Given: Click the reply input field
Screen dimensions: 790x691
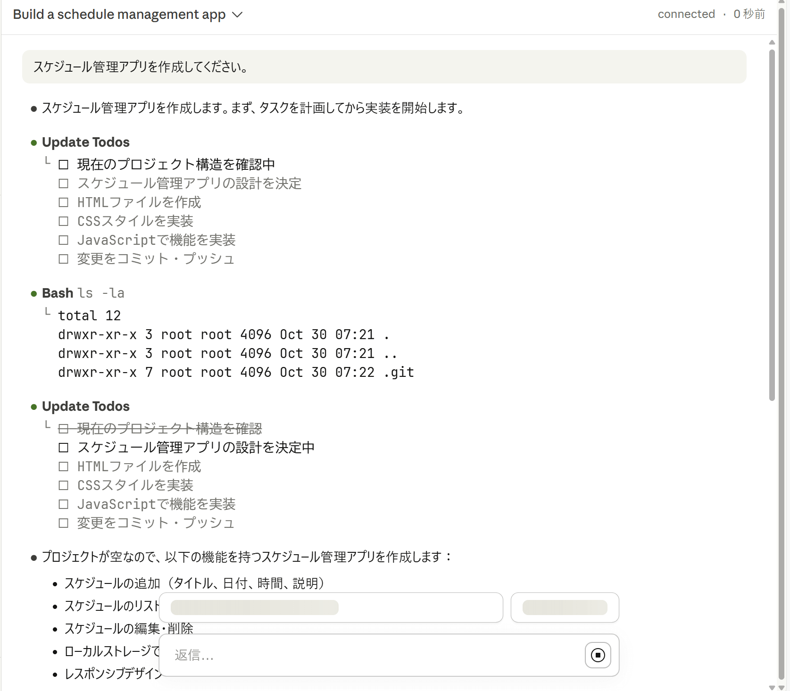Looking at the screenshot, I should [373, 655].
